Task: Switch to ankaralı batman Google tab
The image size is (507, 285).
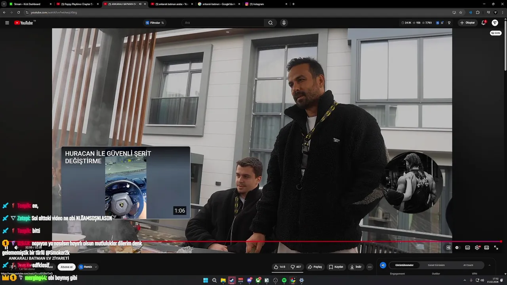Action: (x=219, y=4)
